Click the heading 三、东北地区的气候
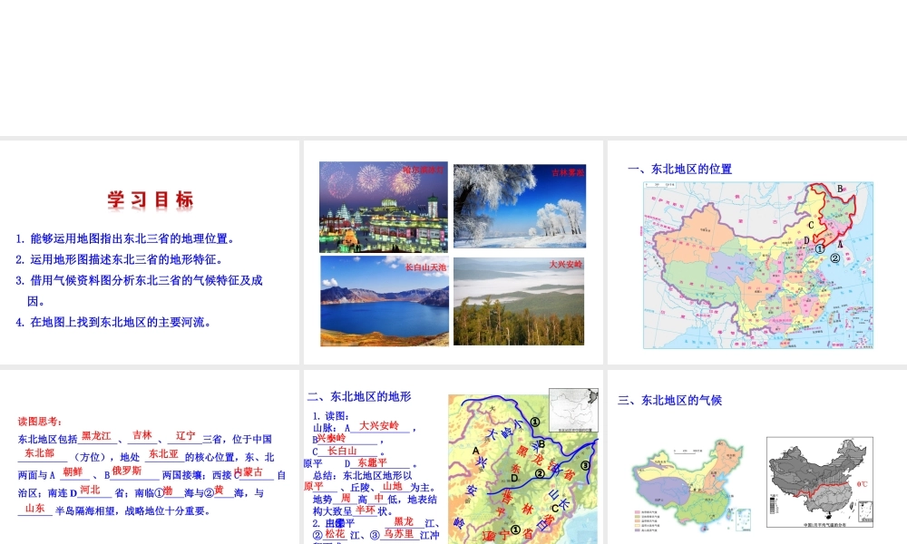Screen dimensions: 907x544 [669, 400]
